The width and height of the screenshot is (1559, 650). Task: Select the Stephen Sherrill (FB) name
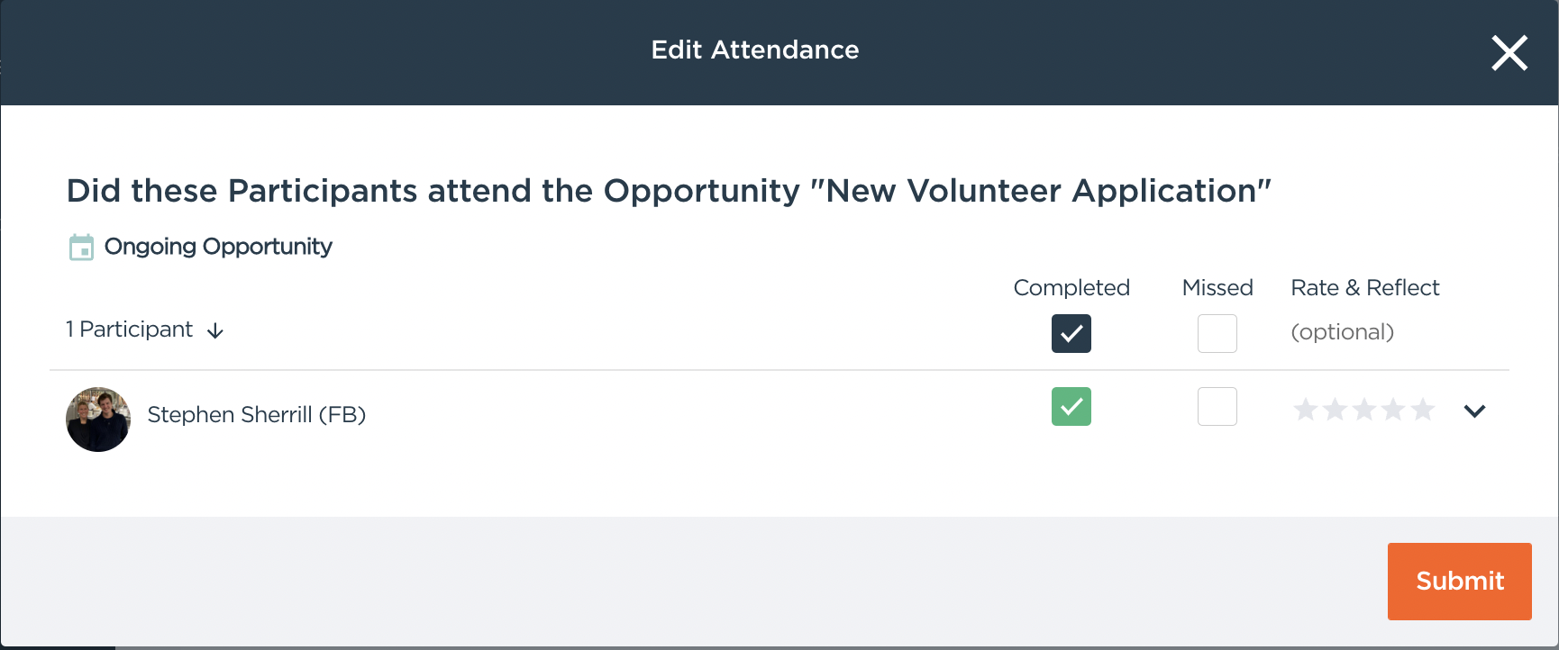tap(256, 415)
